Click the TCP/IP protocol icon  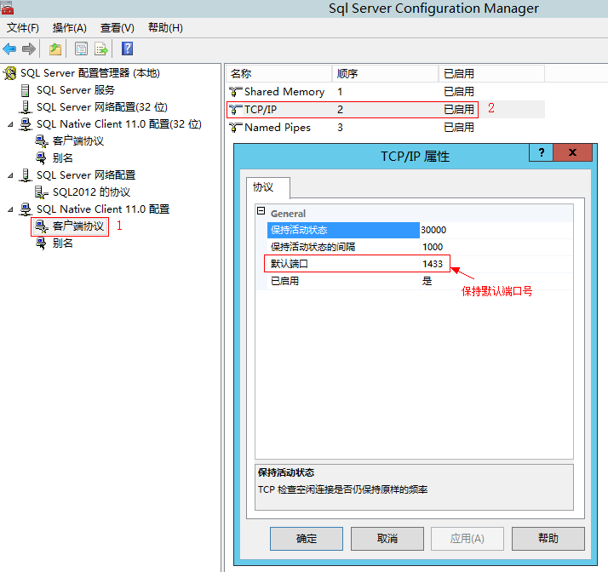click(235, 110)
